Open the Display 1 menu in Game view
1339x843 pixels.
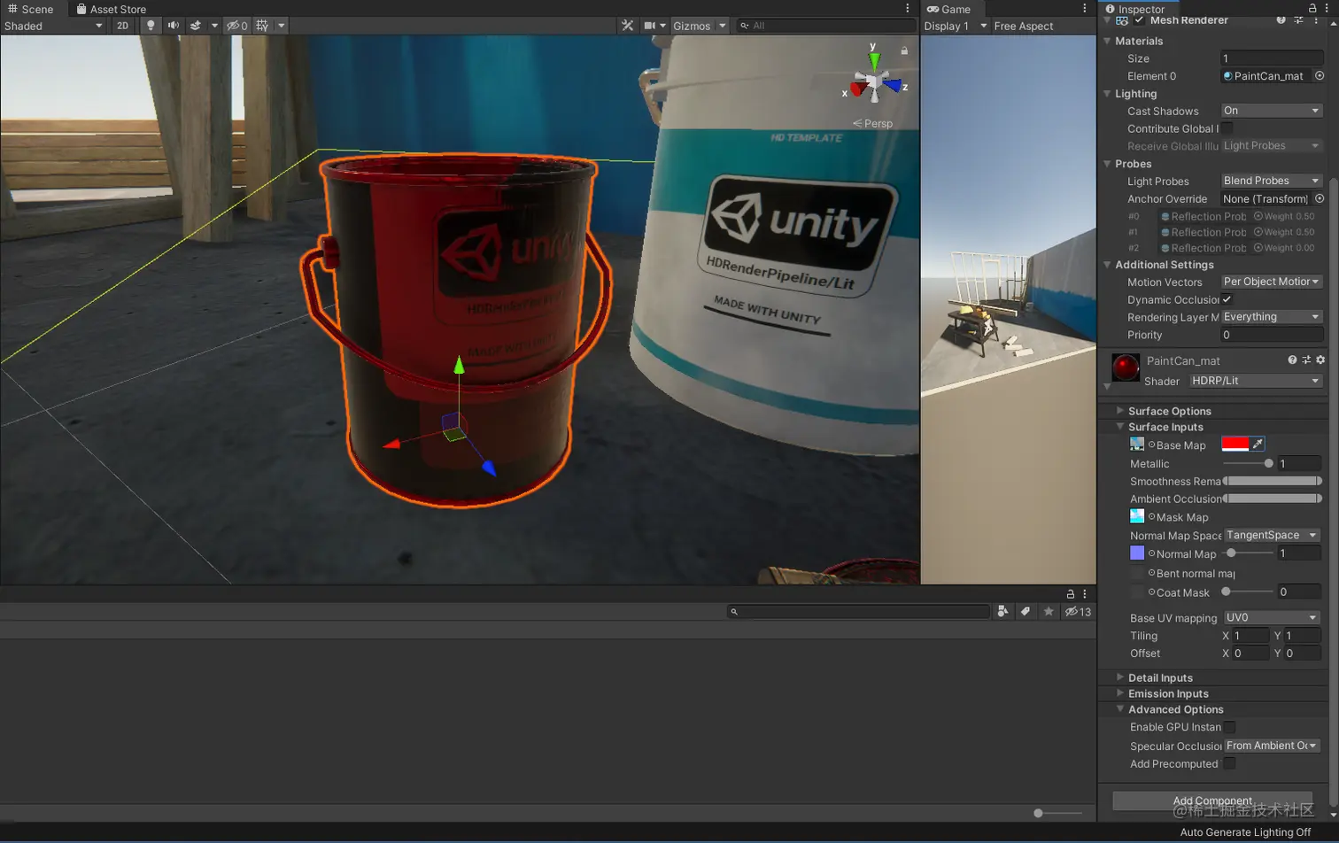[956, 26]
